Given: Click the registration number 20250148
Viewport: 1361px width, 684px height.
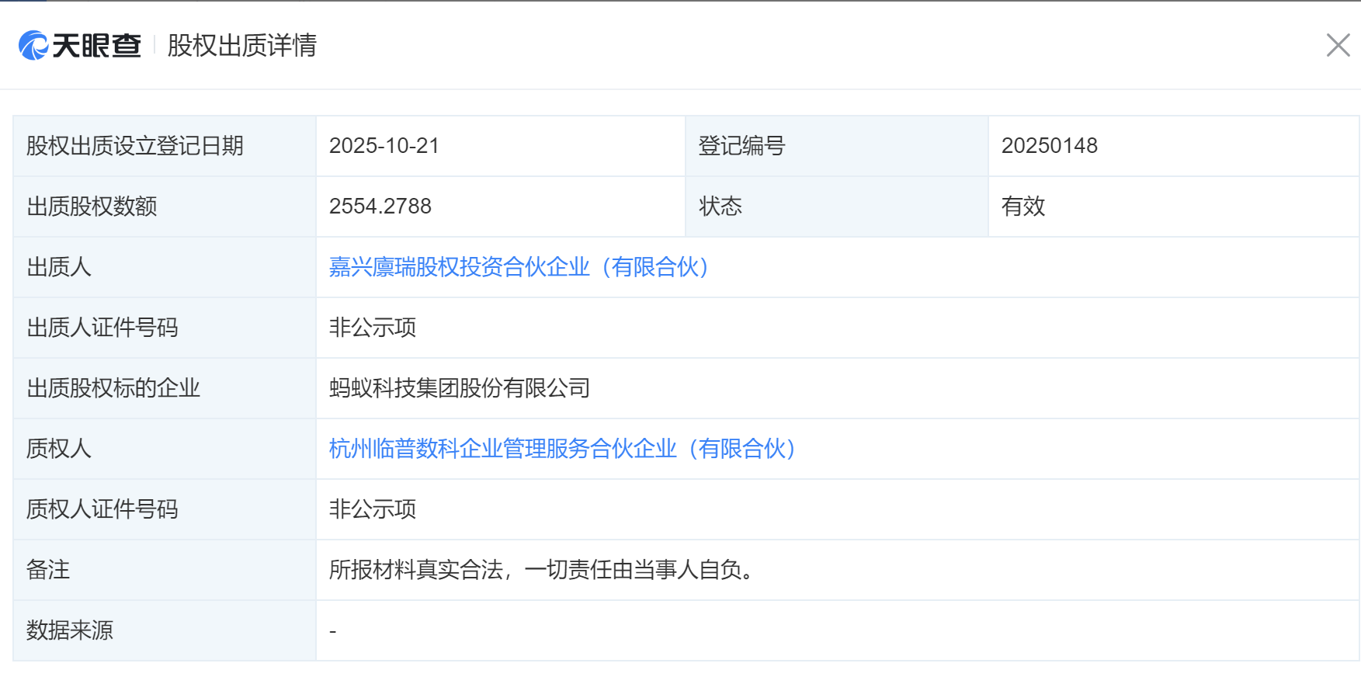Looking at the screenshot, I should point(1050,146).
